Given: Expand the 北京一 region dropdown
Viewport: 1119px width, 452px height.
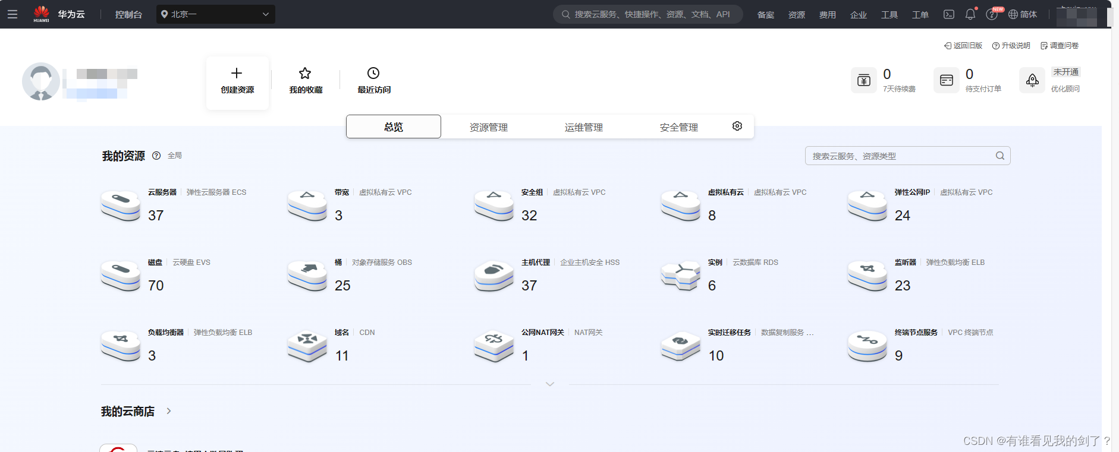Looking at the screenshot, I should (x=215, y=14).
